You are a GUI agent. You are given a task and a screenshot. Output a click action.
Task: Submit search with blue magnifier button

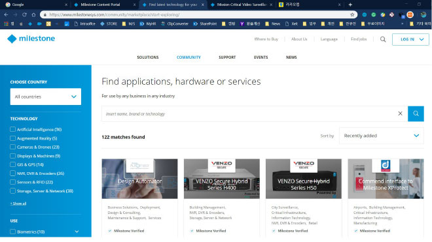coord(416,113)
